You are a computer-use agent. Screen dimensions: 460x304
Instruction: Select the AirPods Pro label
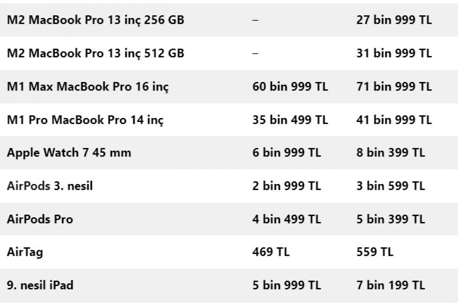pos(40,219)
